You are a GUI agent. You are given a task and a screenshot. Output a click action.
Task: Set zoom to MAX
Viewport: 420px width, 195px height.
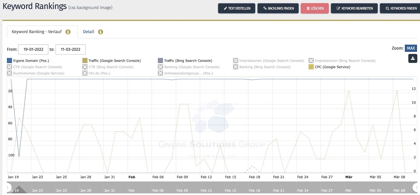pyautogui.click(x=411, y=48)
